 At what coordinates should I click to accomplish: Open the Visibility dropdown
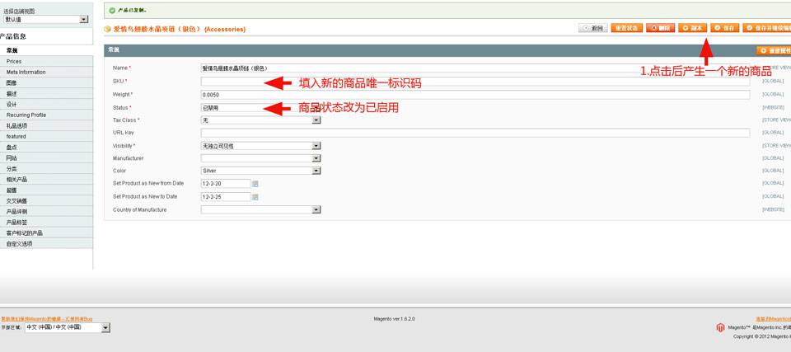click(x=260, y=146)
